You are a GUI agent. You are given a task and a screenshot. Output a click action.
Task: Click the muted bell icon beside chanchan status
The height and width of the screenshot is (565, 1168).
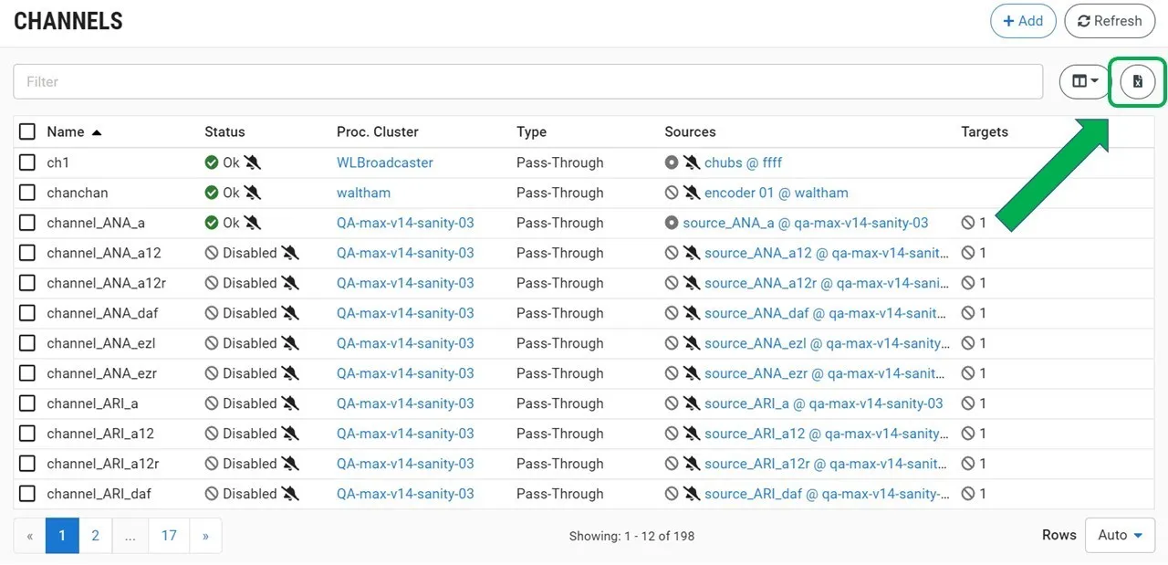pyautogui.click(x=253, y=193)
